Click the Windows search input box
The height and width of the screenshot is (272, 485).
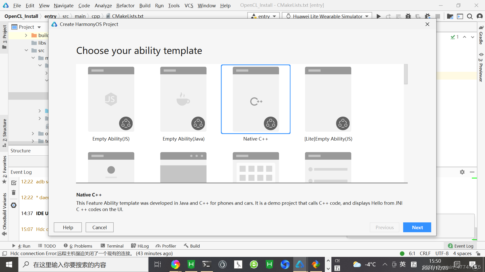pyautogui.click(x=83, y=264)
